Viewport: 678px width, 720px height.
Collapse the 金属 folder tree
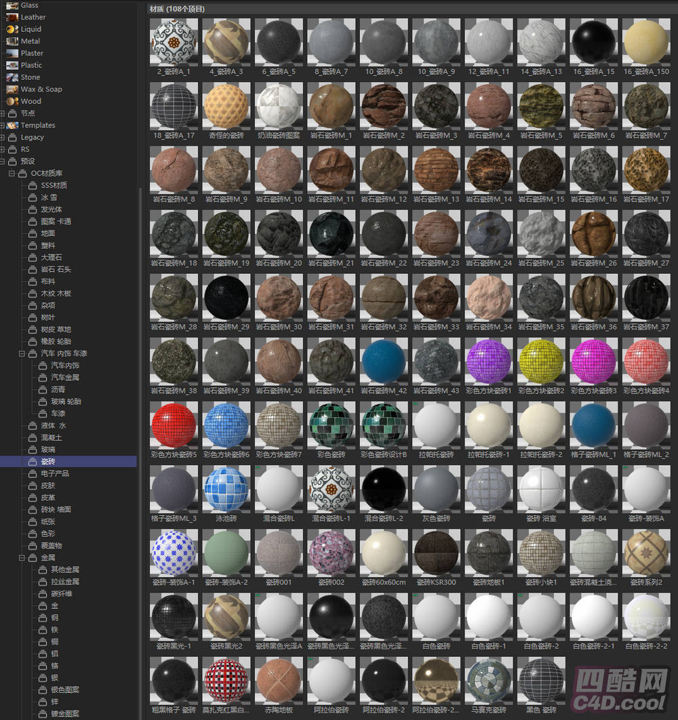point(22,558)
